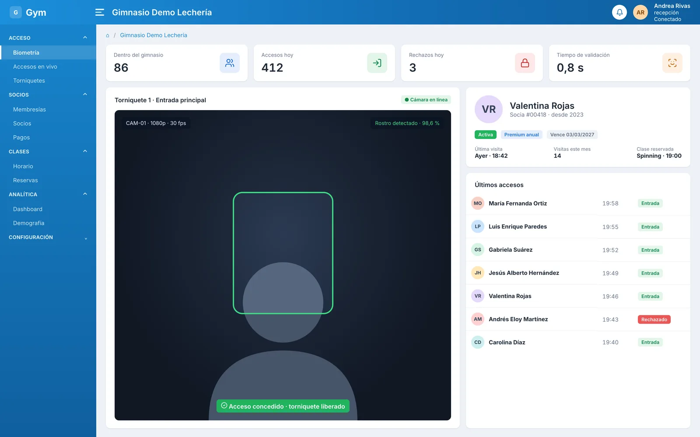Screen dimensions: 700x437
Task: Open Demografía in the sidebar
Action: point(48,223)
